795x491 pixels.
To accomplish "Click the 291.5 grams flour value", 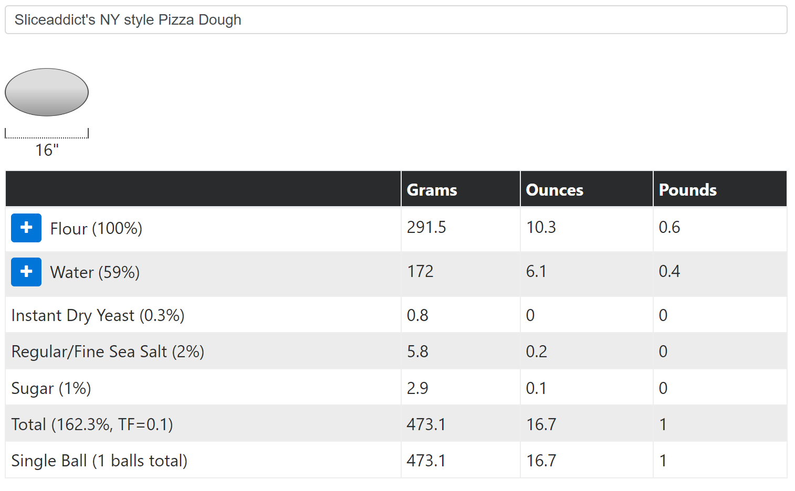I will click(x=426, y=228).
